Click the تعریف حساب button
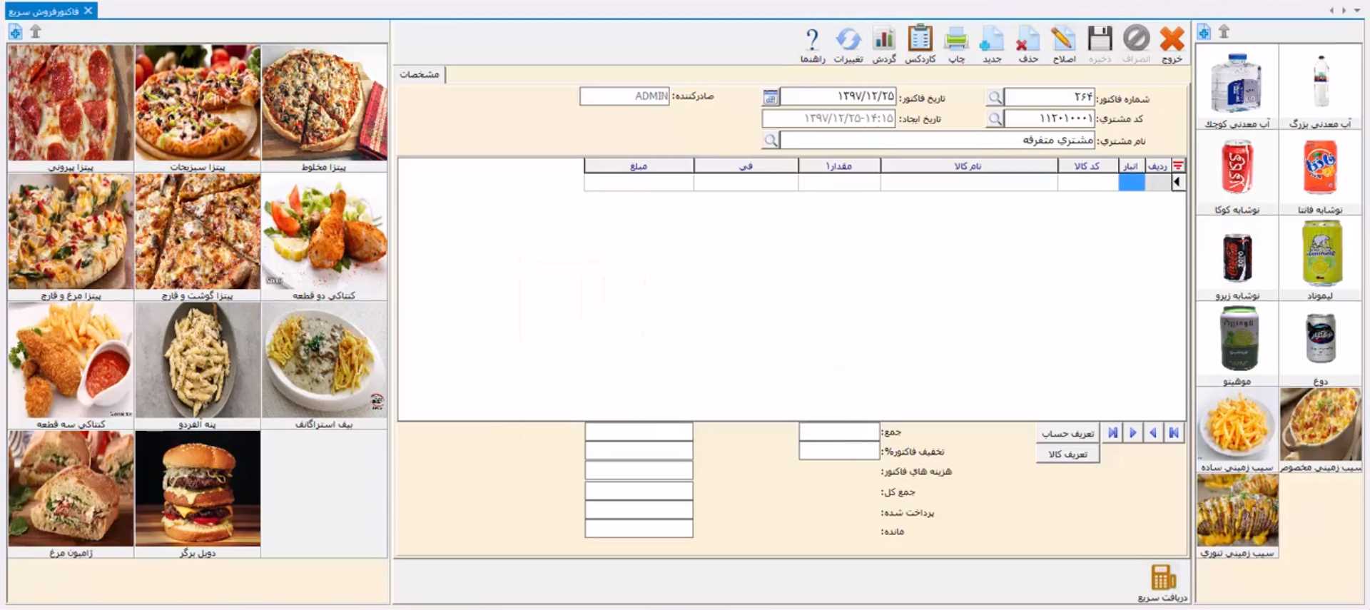This screenshot has height=610, width=1370. click(x=1067, y=433)
